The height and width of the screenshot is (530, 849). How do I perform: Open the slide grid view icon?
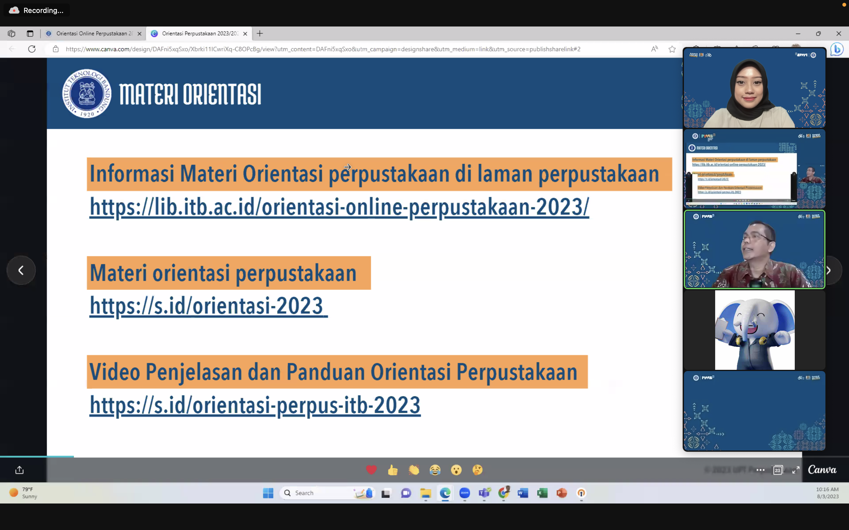tap(778, 470)
